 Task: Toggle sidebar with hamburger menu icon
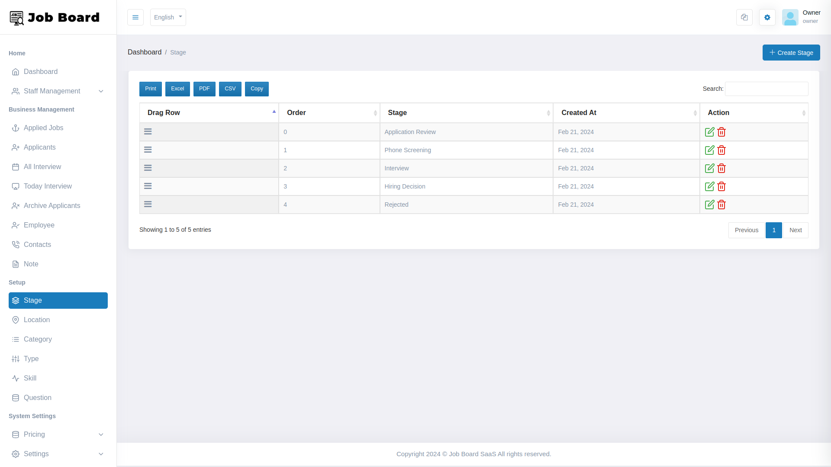(135, 17)
